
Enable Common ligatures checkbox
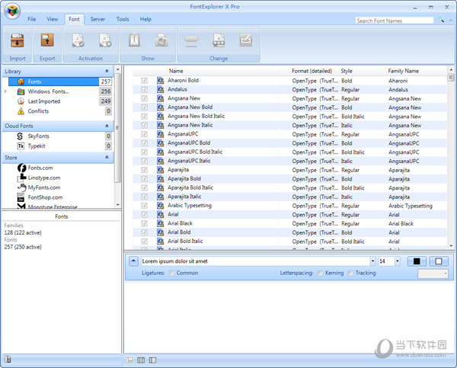point(171,273)
